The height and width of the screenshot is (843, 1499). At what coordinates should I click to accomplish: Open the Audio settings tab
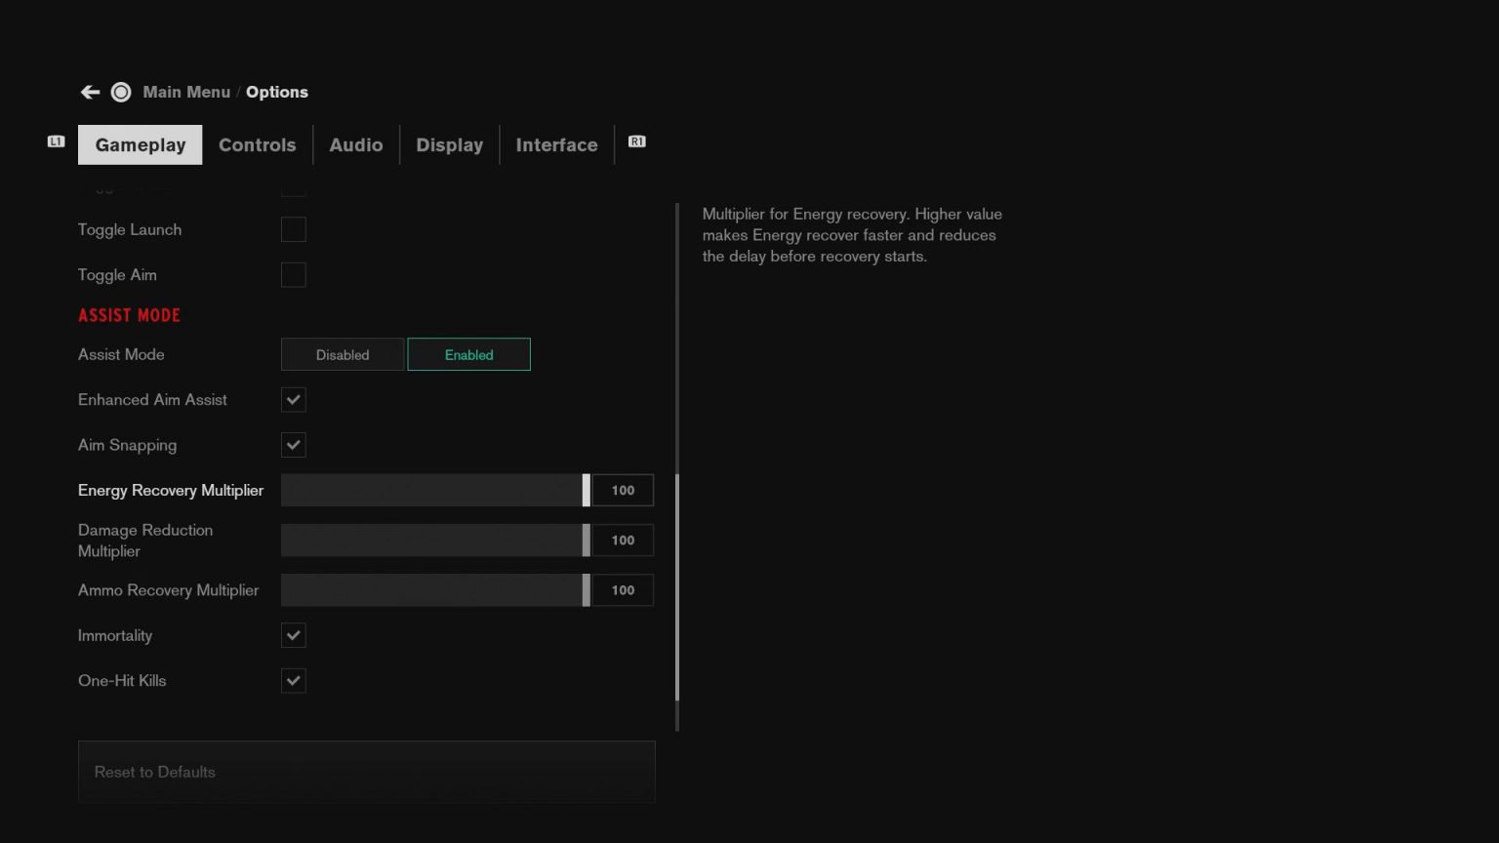(355, 144)
